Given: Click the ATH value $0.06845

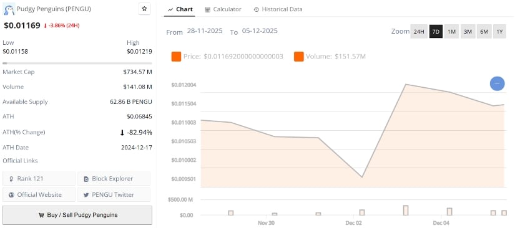Looking at the screenshot, I should 139,116.
